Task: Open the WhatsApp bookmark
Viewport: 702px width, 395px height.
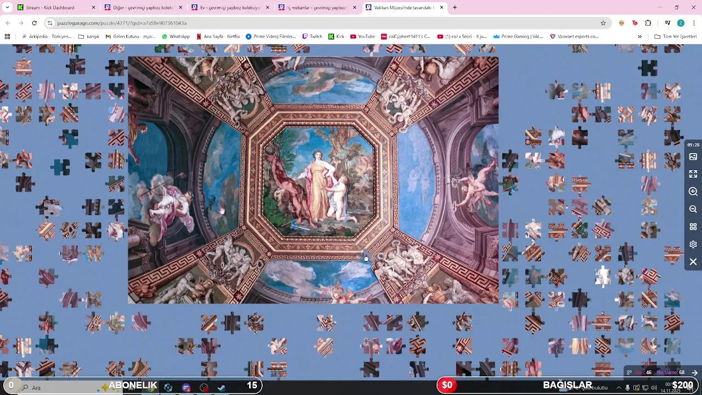Action: point(175,37)
